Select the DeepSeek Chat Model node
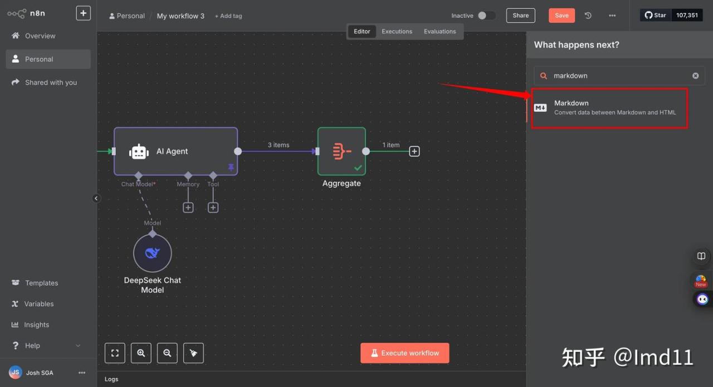The image size is (713, 387). [152, 253]
